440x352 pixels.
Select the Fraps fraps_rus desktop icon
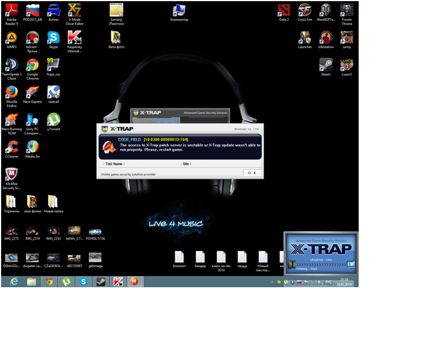pyautogui.click(x=53, y=65)
